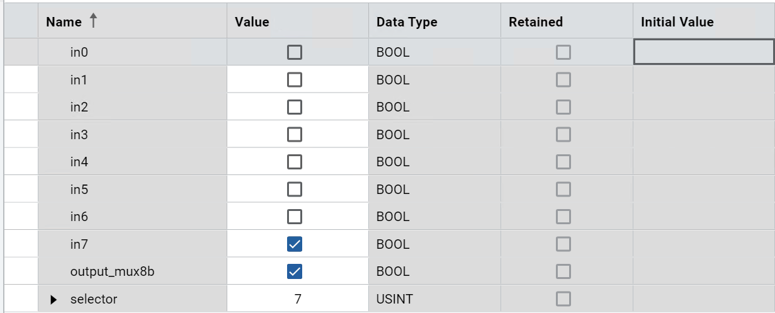Toggle the in0 value checkbox
775x313 pixels.
point(294,53)
